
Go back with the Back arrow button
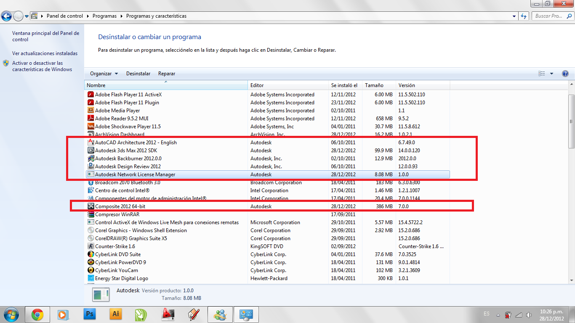click(6, 16)
